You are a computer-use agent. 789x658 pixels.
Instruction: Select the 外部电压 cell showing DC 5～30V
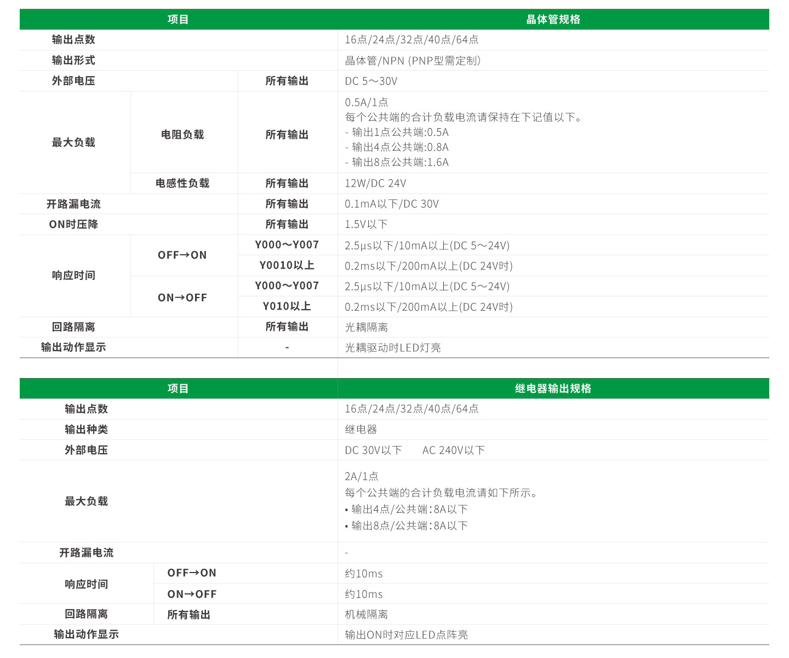pos(378,81)
